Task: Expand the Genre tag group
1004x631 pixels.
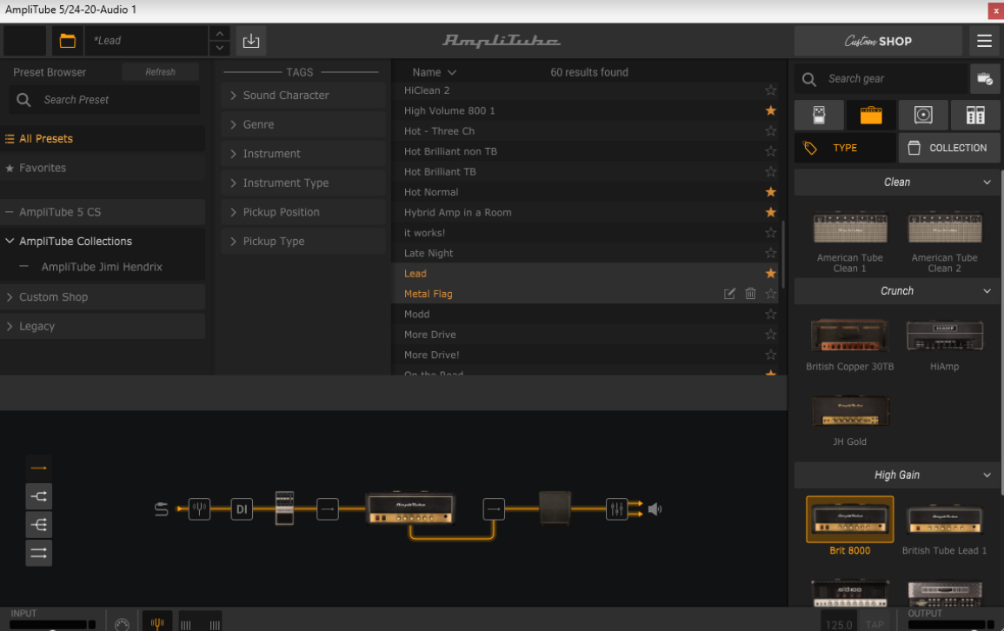Action: pyautogui.click(x=303, y=125)
